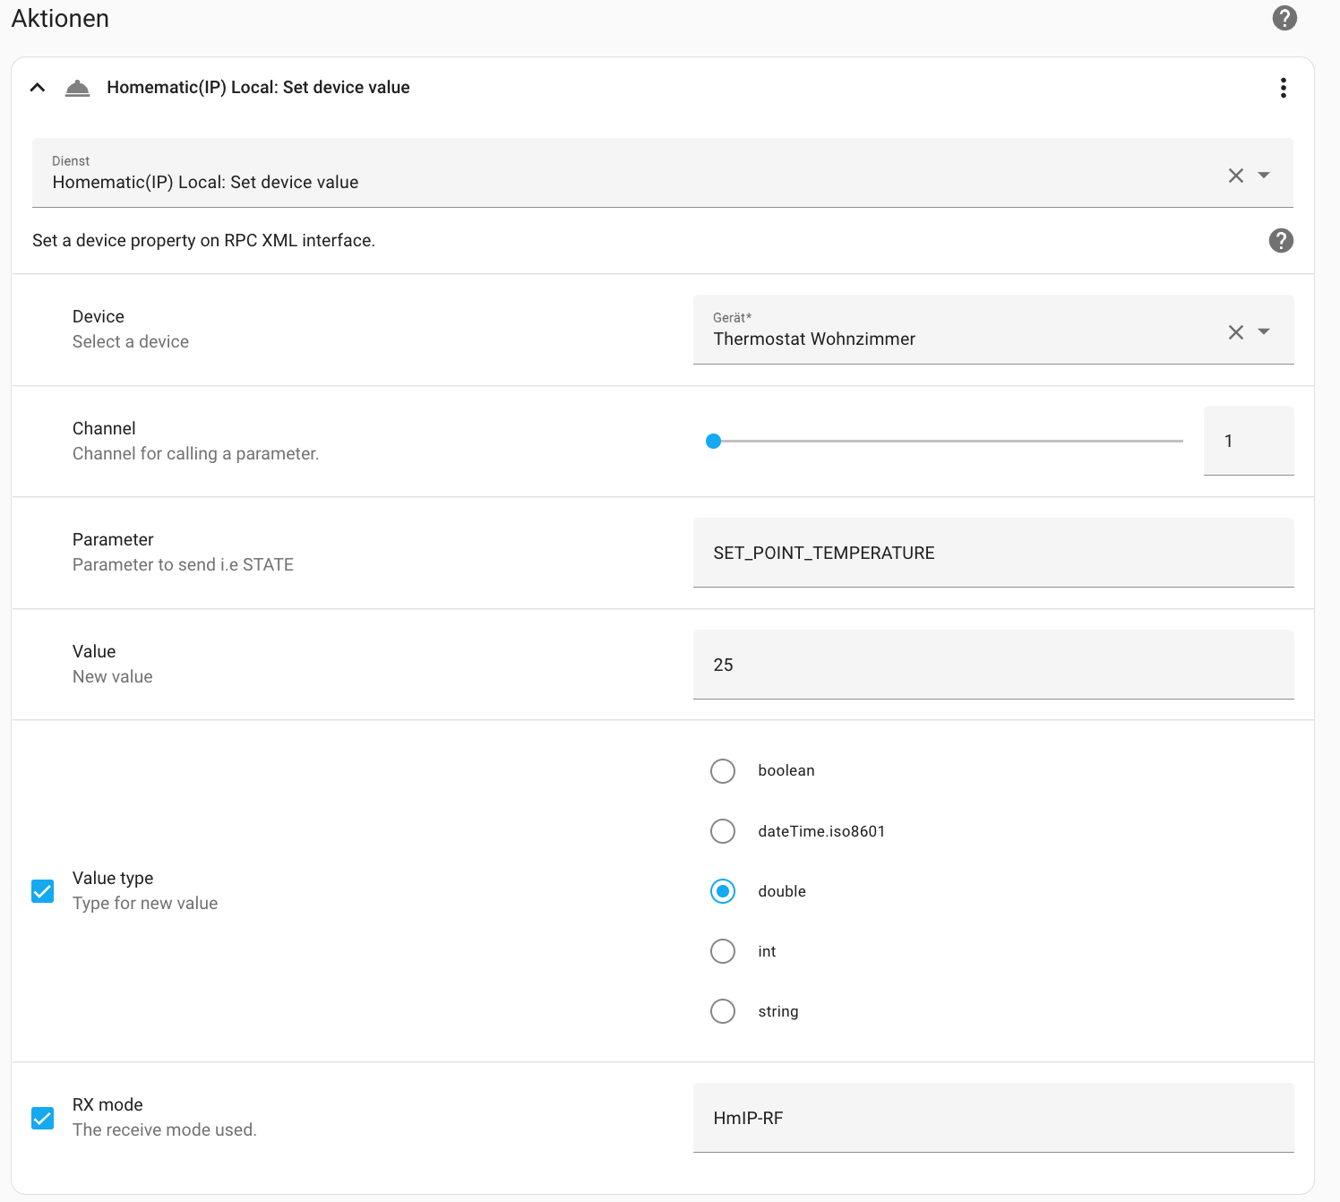Click the Value field containing 25
This screenshot has width=1340, height=1202.
pyautogui.click(x=992, y=665)
